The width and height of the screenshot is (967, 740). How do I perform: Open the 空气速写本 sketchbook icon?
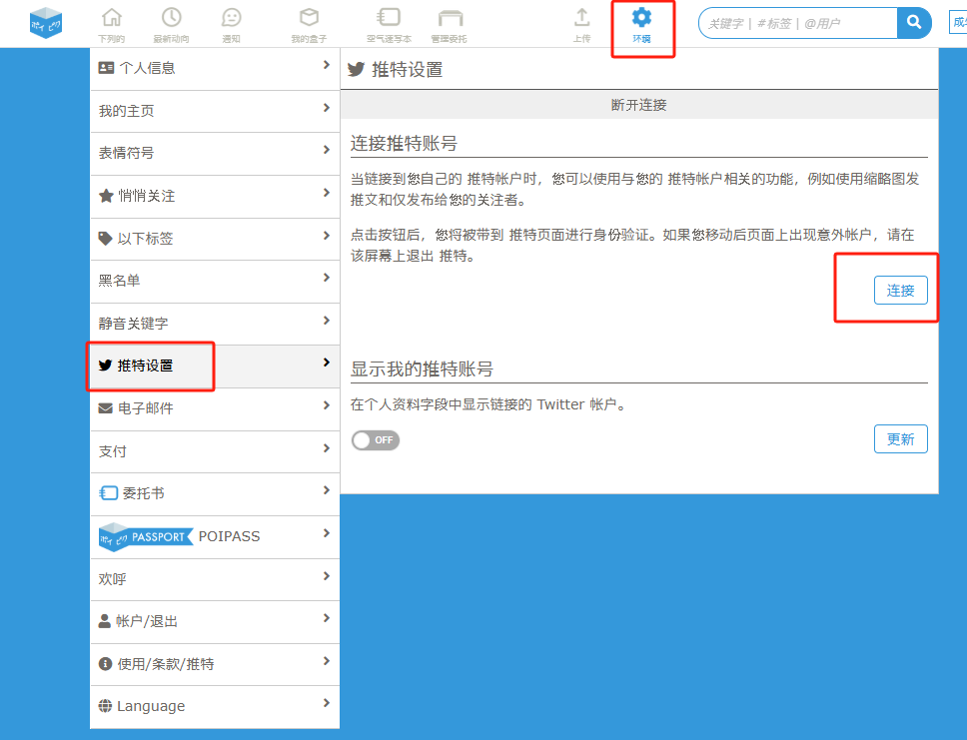point(389,17)
